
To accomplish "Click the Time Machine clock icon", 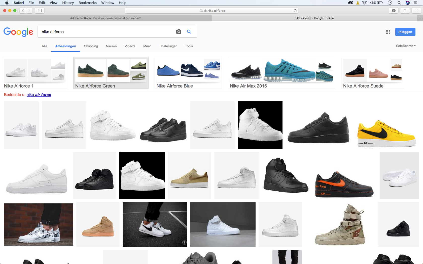I will [x=390, y=3].
